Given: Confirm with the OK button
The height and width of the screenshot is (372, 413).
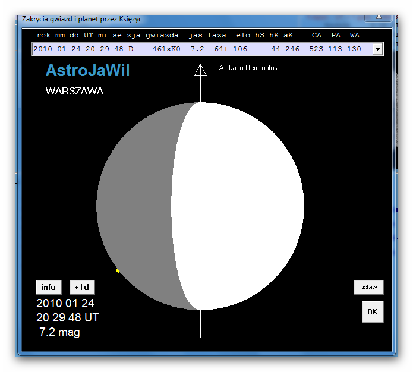Looking at the screenshot, I should (x=373, y=312).
